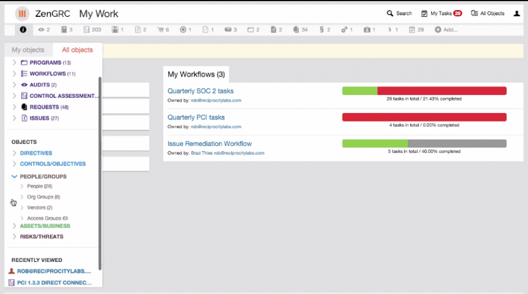Click the ZenGRC logo icon
The width and height of the screenshot is (528, 294).
click(x=22, y=14)
